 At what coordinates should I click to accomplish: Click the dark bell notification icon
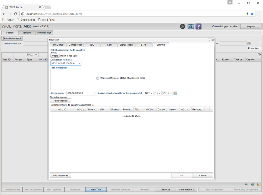[x=182, y=26]
